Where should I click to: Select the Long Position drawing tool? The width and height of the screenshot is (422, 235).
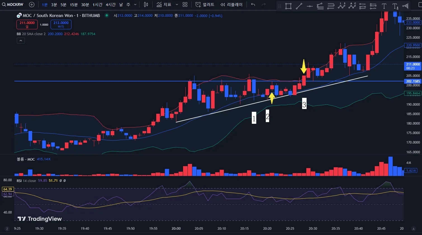point(362,6)
